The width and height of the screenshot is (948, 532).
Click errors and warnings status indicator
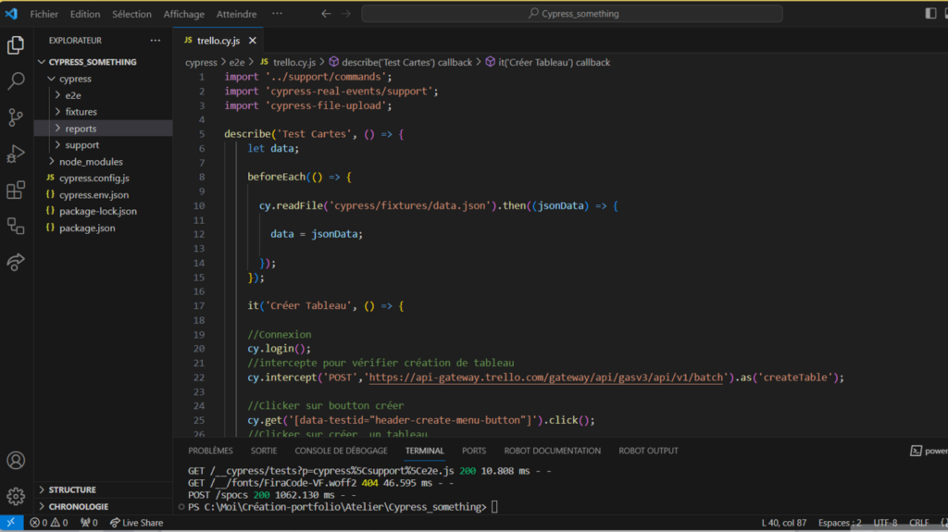coord(48,523)
